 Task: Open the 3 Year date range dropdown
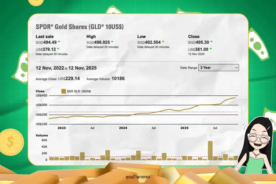tap(218, 68)
